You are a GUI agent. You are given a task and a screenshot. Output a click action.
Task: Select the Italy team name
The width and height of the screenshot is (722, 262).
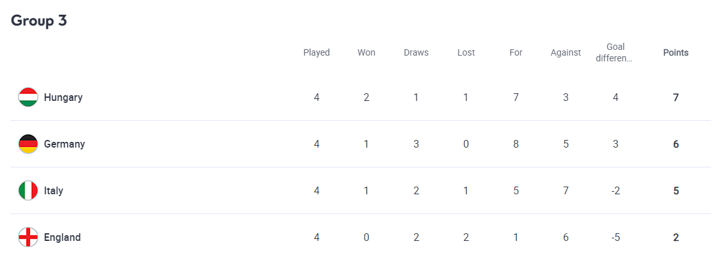click(53, 191)
